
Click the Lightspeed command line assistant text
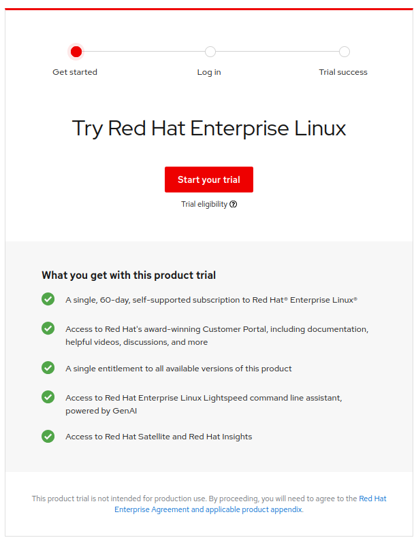204,404
